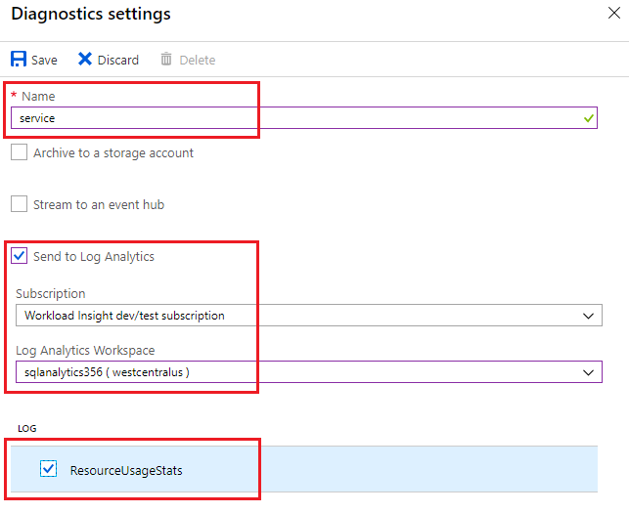Click the green validation checkmark in Name field
The width and height of the screenshot is (629, 513).
587,118
